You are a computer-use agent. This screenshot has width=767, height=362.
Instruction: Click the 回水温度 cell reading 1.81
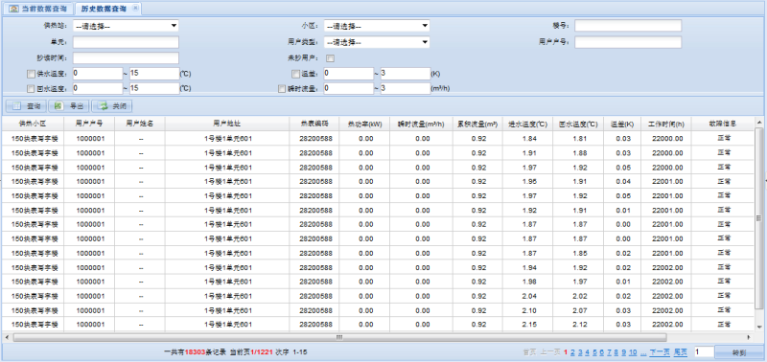coord(579,139)
